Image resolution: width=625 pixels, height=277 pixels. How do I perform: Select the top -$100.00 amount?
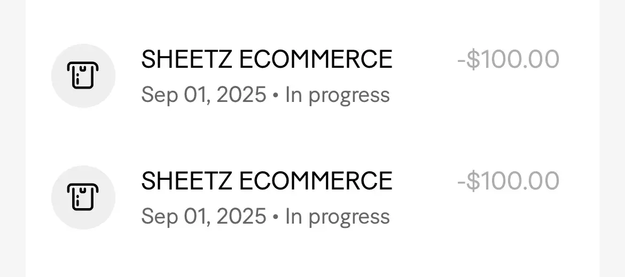(x=508, y=59)
